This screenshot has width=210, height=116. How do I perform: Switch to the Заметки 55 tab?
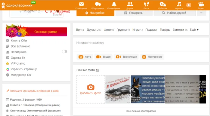click(180, 30)
